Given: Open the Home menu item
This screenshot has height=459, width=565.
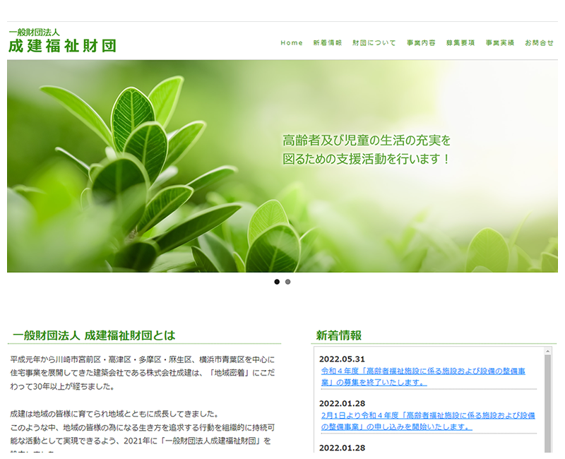Looking at the screenshot, I should coord(292,43).
